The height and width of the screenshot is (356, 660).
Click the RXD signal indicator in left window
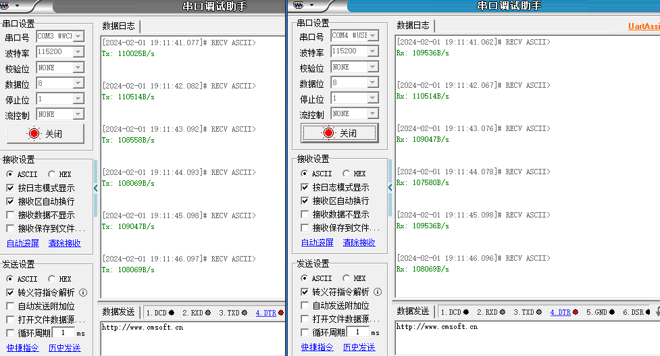click(x=208, y=313)
